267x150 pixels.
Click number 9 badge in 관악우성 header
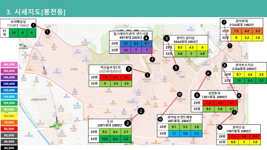[x=220, y=127]
